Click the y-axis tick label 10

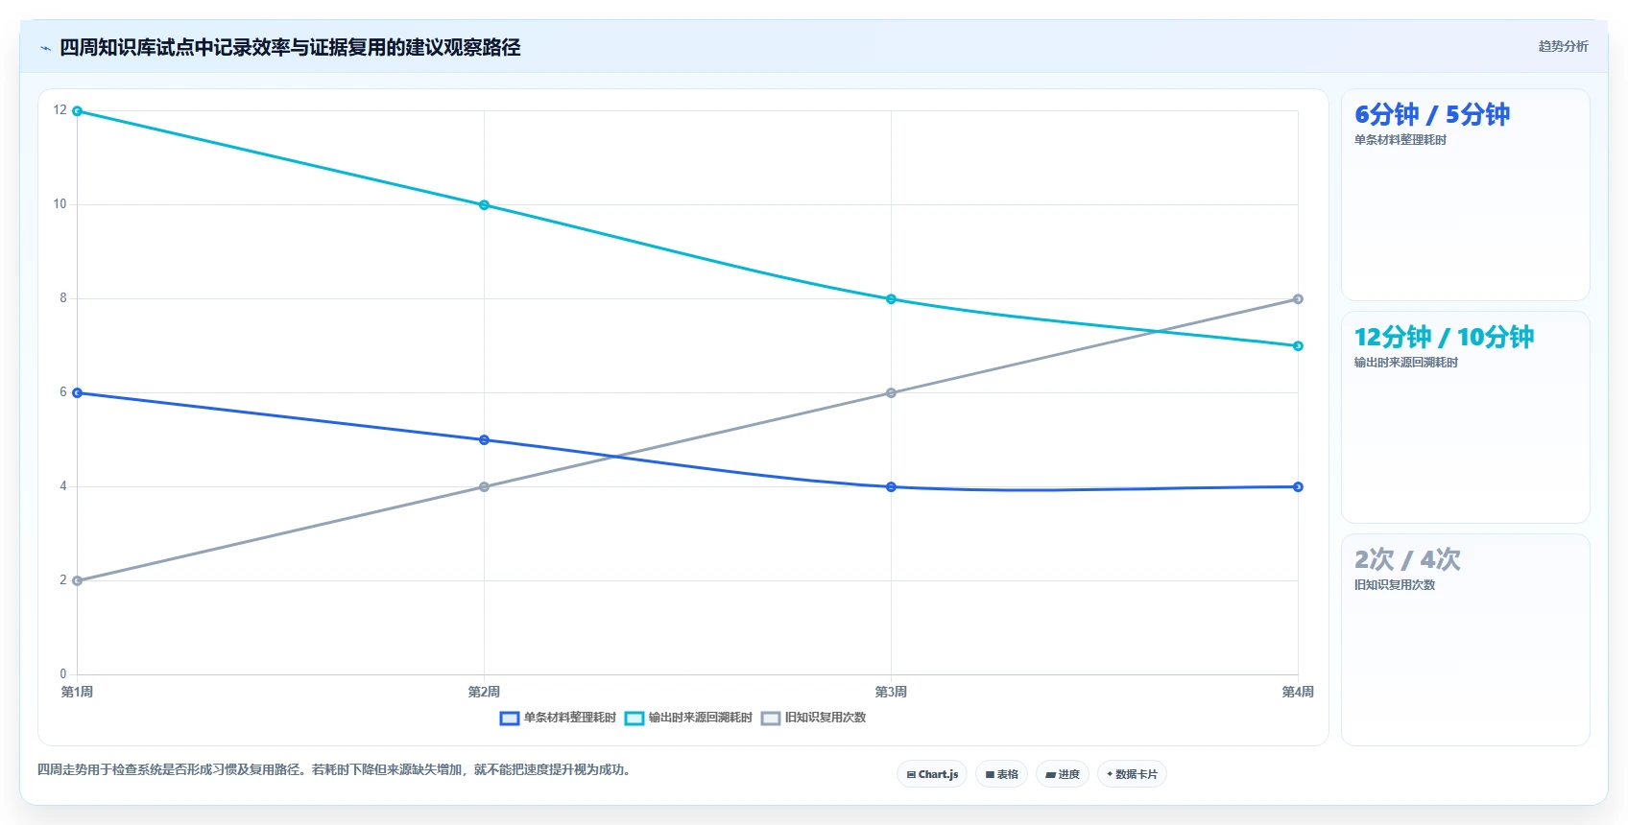pyautogui.click(x=60, y=204)
